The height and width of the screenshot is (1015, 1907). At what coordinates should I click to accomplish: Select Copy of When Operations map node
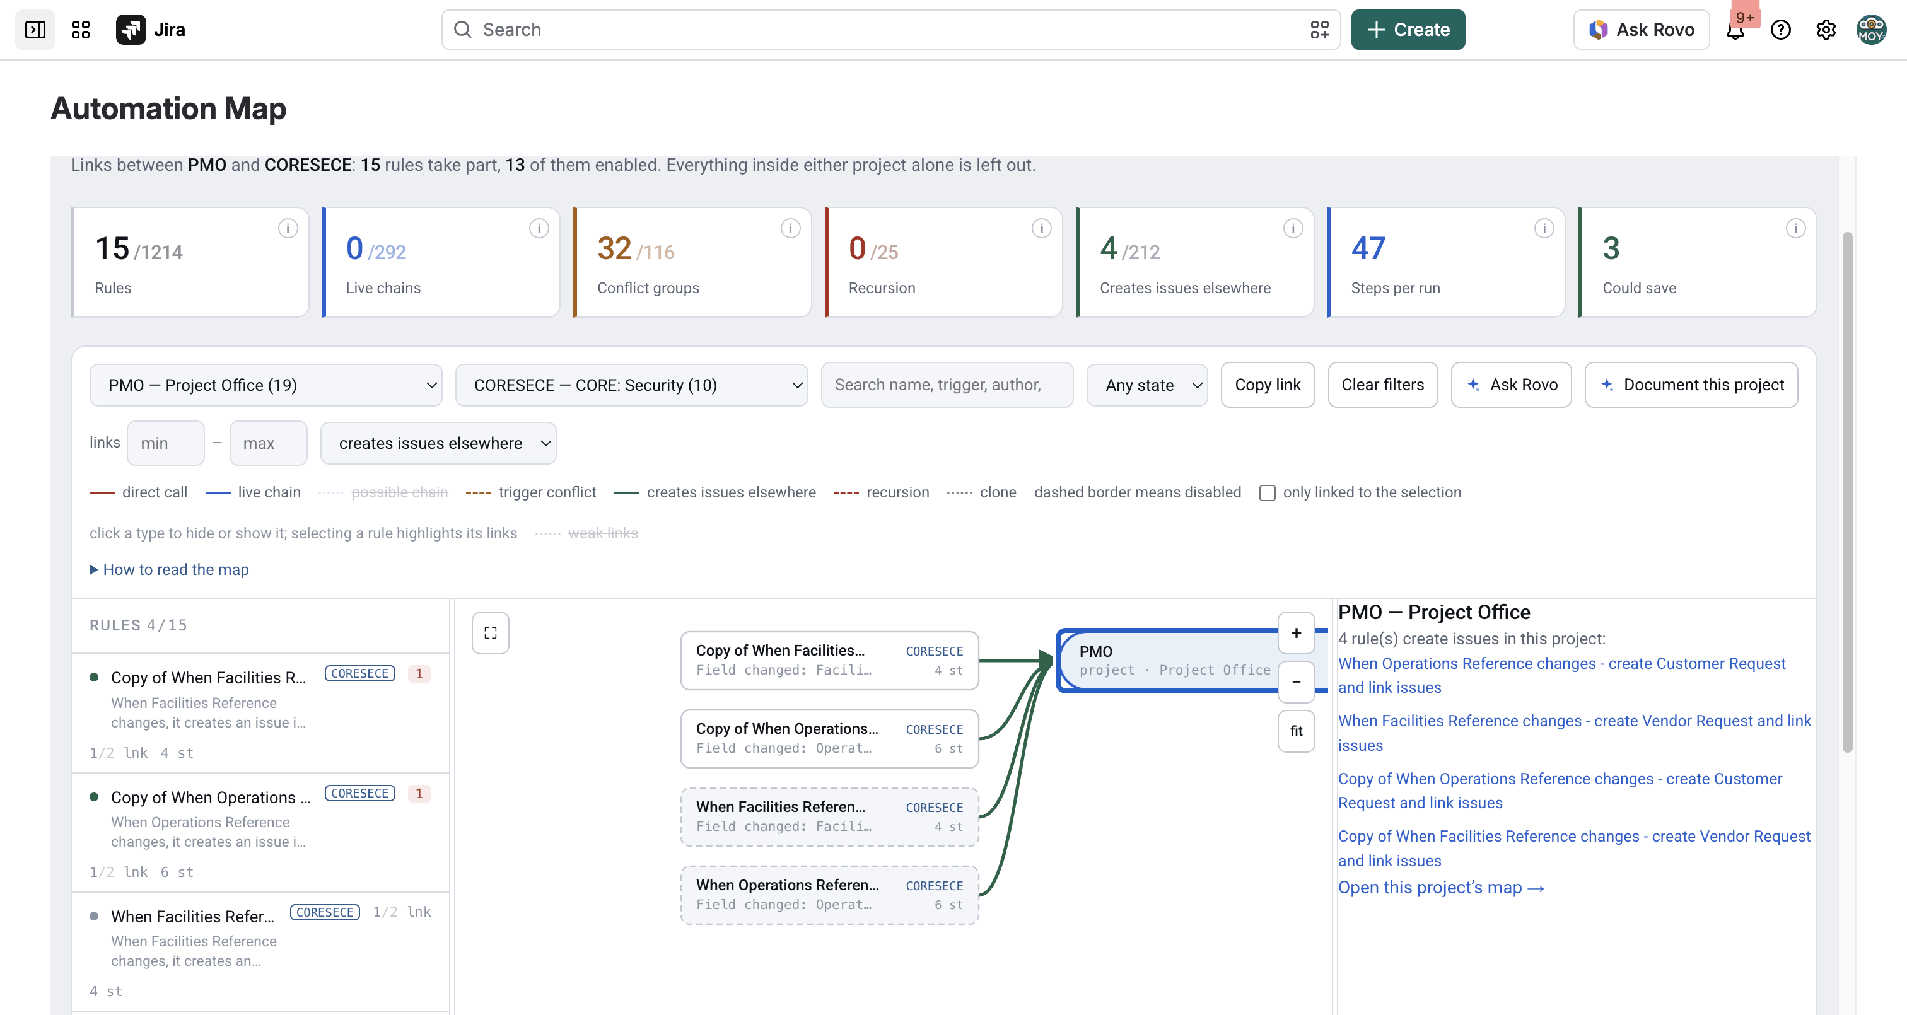point(829,739)
